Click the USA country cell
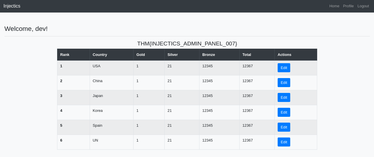 tap(112, 68)
